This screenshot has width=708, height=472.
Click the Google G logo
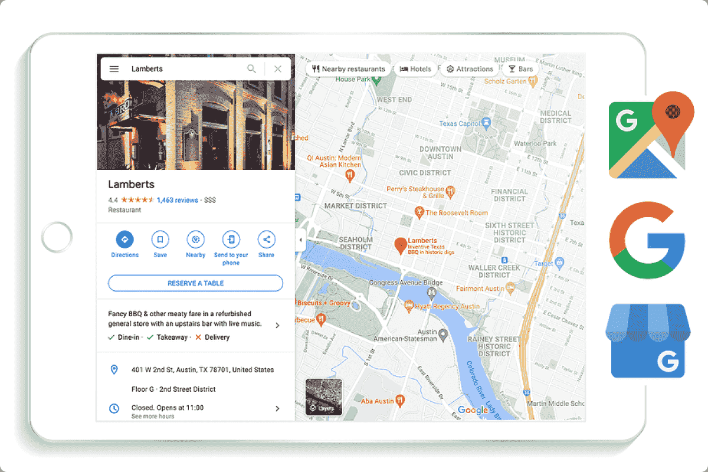[x=647, y=240]
